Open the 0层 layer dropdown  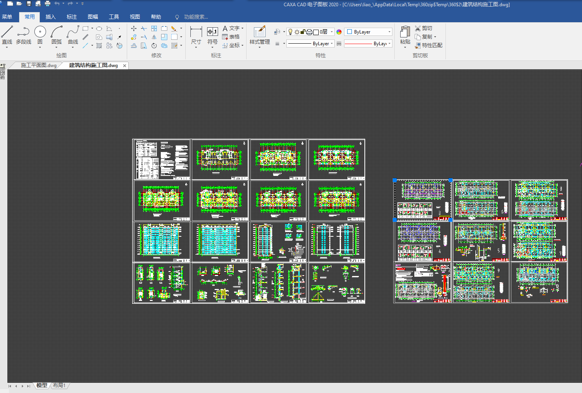pos(332,32)
